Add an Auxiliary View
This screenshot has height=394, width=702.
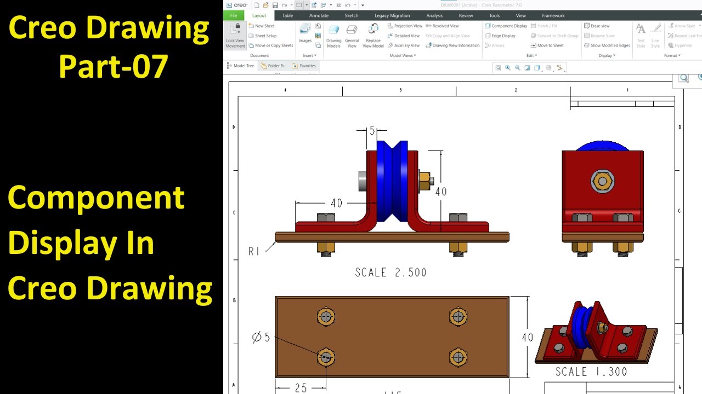click(403, 45)
